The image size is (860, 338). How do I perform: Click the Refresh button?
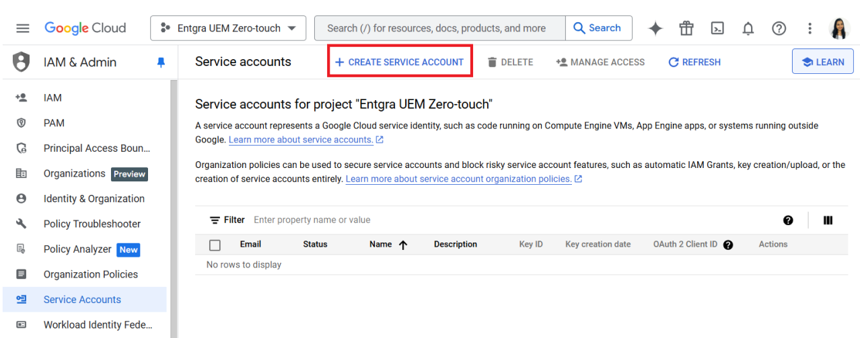pos(694,62)
